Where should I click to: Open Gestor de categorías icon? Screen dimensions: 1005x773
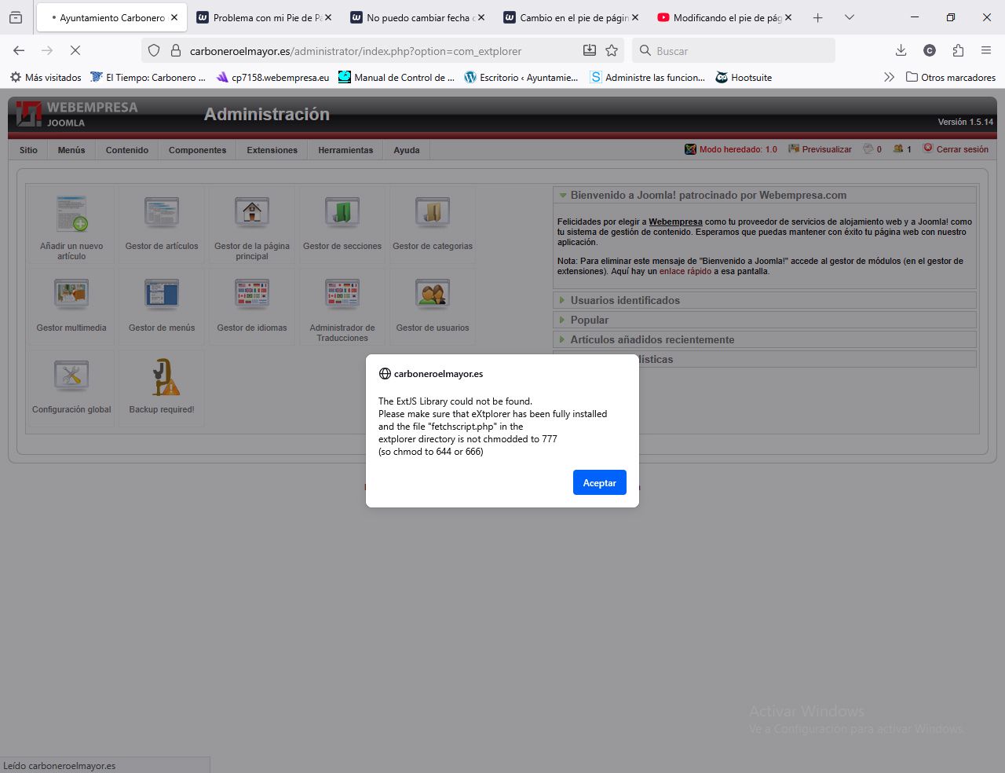433,213
